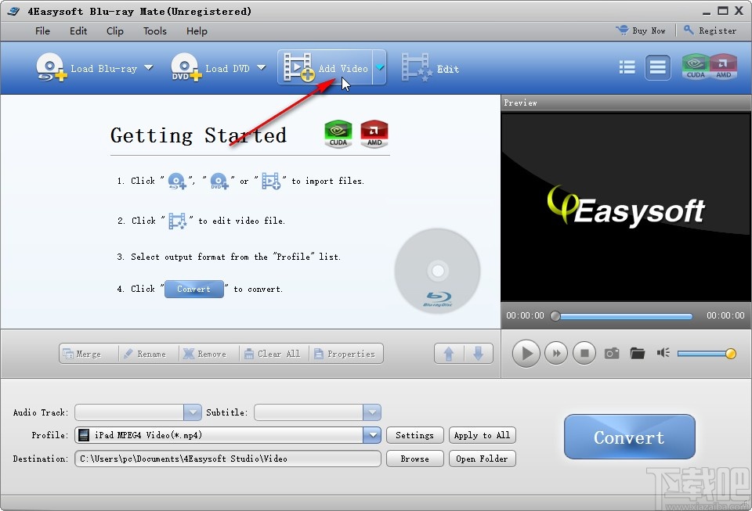Click the Remove button
This screenshot has height=511, width=752.
pos(208,354)
